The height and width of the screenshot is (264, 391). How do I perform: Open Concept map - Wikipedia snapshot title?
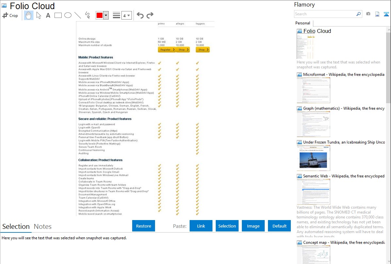pos(344,242)
